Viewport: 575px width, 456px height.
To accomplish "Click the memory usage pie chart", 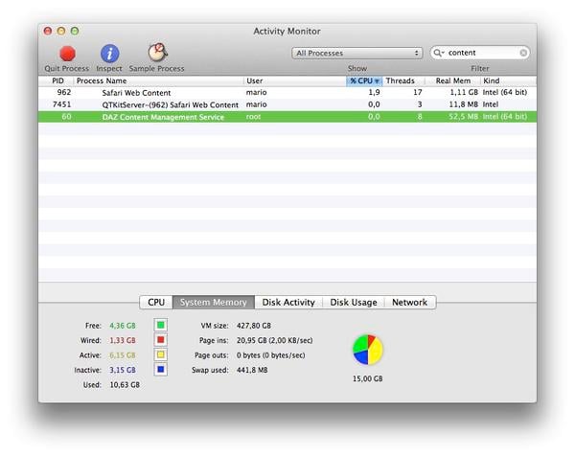I will [368, 350].
